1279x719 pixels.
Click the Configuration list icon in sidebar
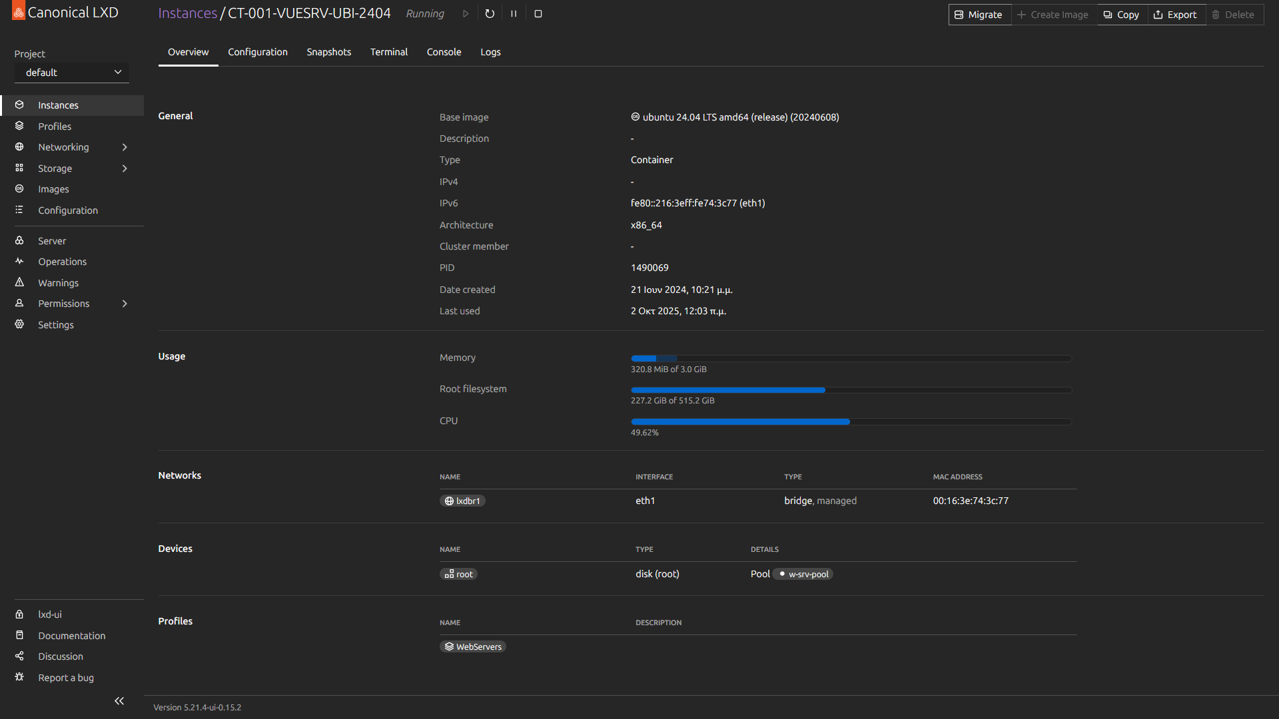(19, 210)
